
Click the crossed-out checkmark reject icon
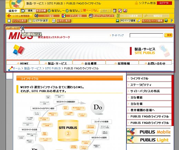(x=125, y=11)
